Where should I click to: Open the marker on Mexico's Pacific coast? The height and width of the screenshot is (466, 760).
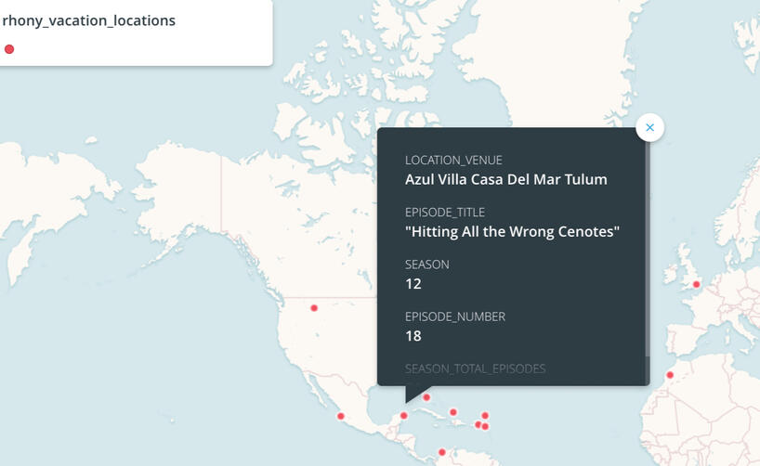tap(341, 416)
